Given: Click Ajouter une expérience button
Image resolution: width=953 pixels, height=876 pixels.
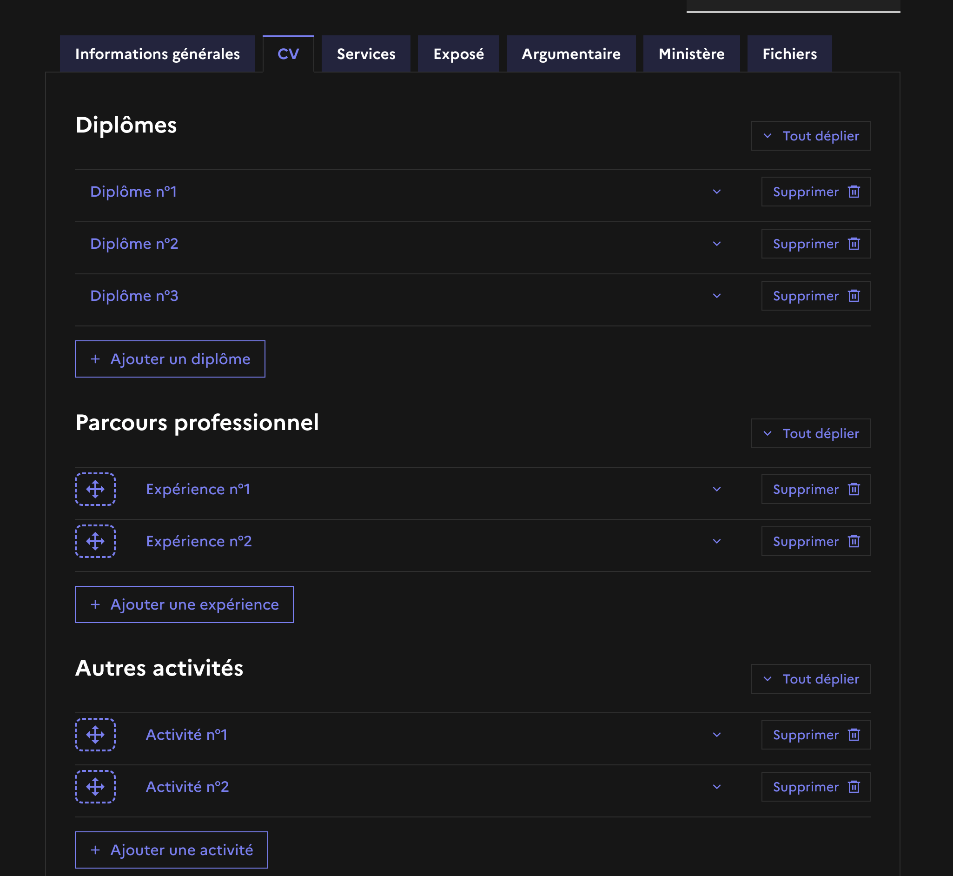Looking at the screenshot, I should [x=184, y=604].
